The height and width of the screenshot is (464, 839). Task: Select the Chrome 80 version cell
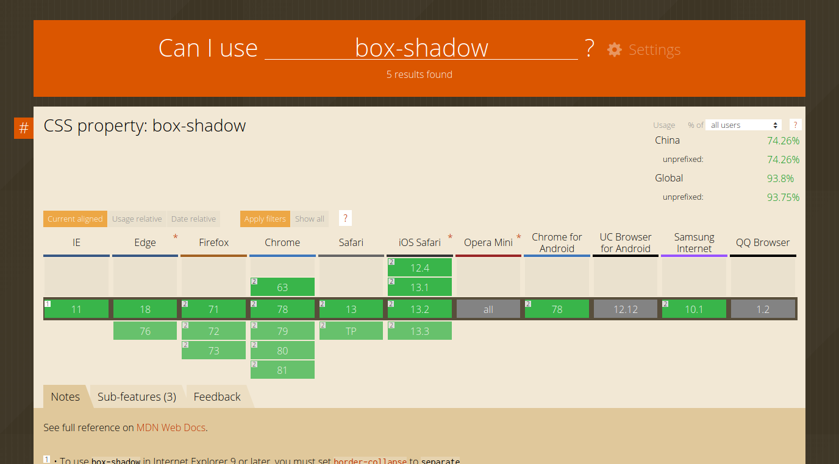[282, 350]
